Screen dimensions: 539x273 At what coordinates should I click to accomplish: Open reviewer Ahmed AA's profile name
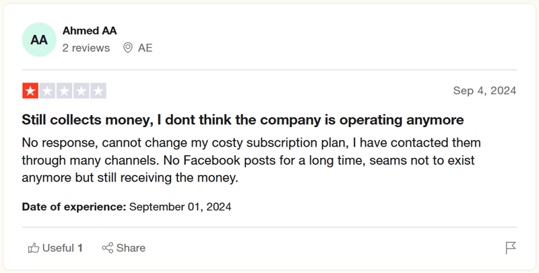(x=89, y=30)
